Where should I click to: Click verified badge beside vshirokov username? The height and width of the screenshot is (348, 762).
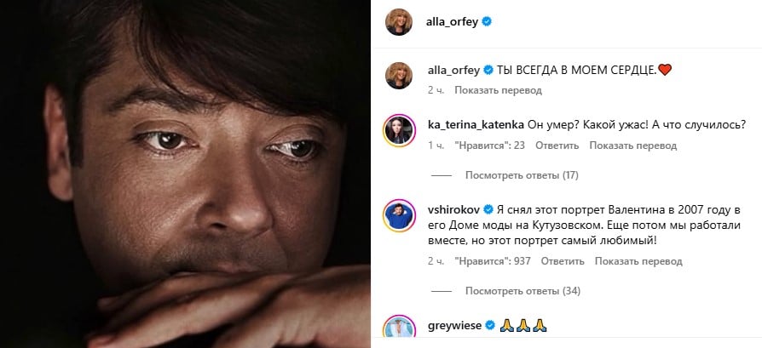tap(488, 209)
